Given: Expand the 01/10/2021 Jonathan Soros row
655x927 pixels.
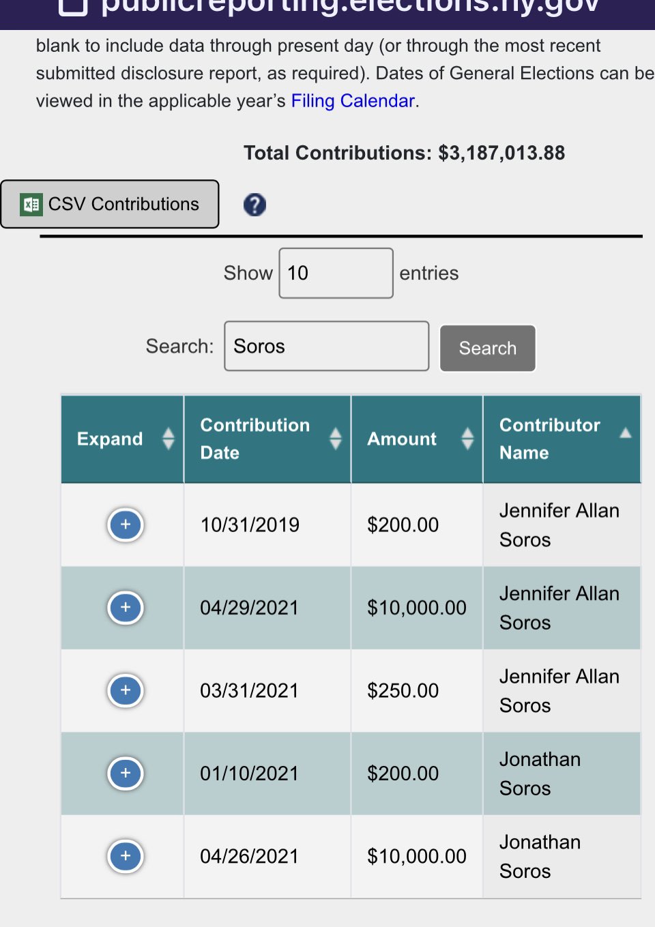Looking at the screenshot, I should [126, 774].
